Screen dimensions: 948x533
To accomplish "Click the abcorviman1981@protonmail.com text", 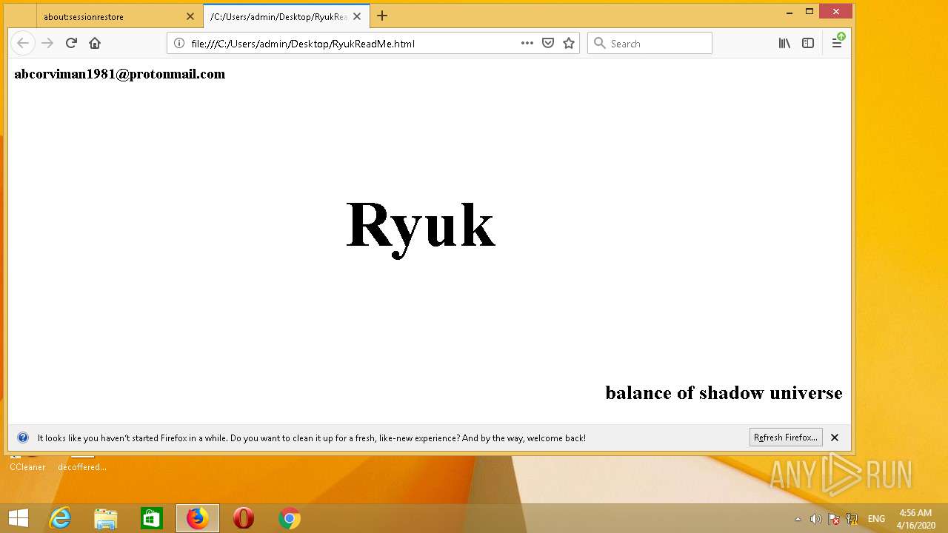I will point(120,74).
